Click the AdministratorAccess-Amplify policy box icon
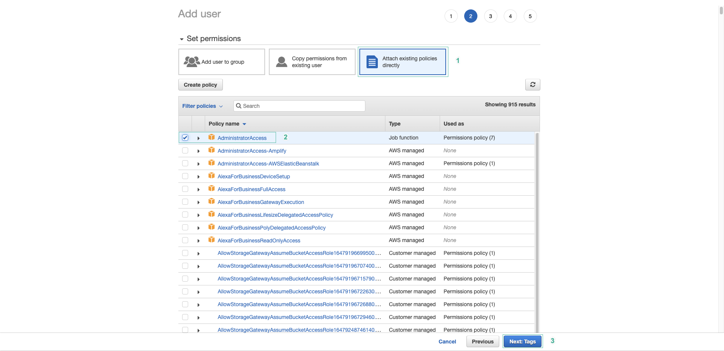 [x=212, y=150]
